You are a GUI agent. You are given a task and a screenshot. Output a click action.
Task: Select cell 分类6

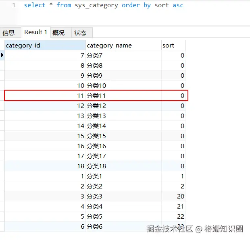pos(123,226)
